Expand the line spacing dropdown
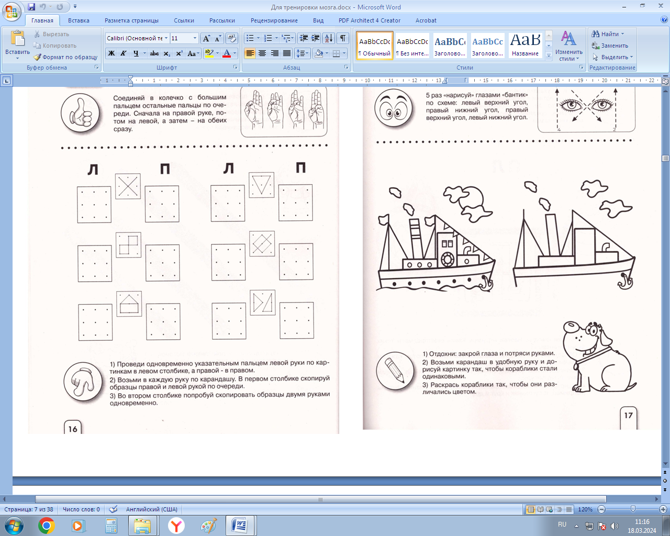Screen dimensions: 670x536 pos(308,53)
